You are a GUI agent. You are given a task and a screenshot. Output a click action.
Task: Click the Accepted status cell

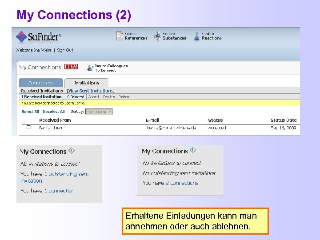[x=217, y=128]
